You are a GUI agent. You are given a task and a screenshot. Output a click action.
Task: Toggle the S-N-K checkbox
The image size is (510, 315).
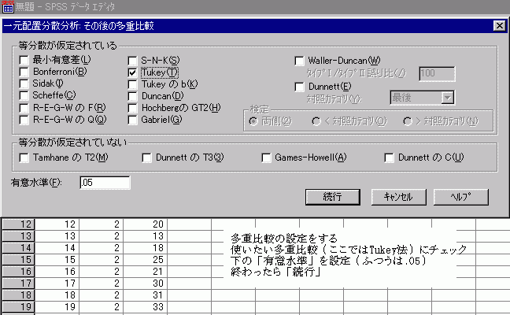tap(134, 61)
